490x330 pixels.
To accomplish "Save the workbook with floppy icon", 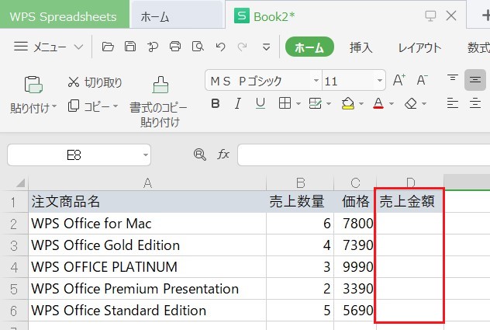I will (130, 47).
